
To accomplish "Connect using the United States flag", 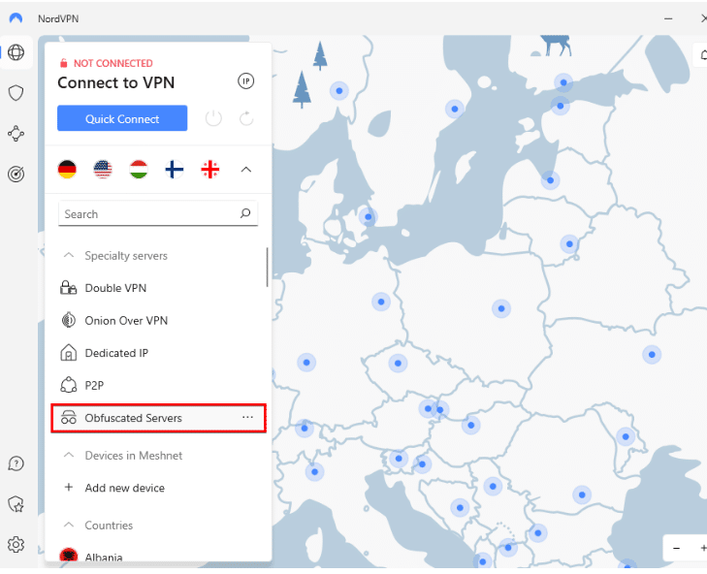I will pyautogui.click(x=103, y=170).
